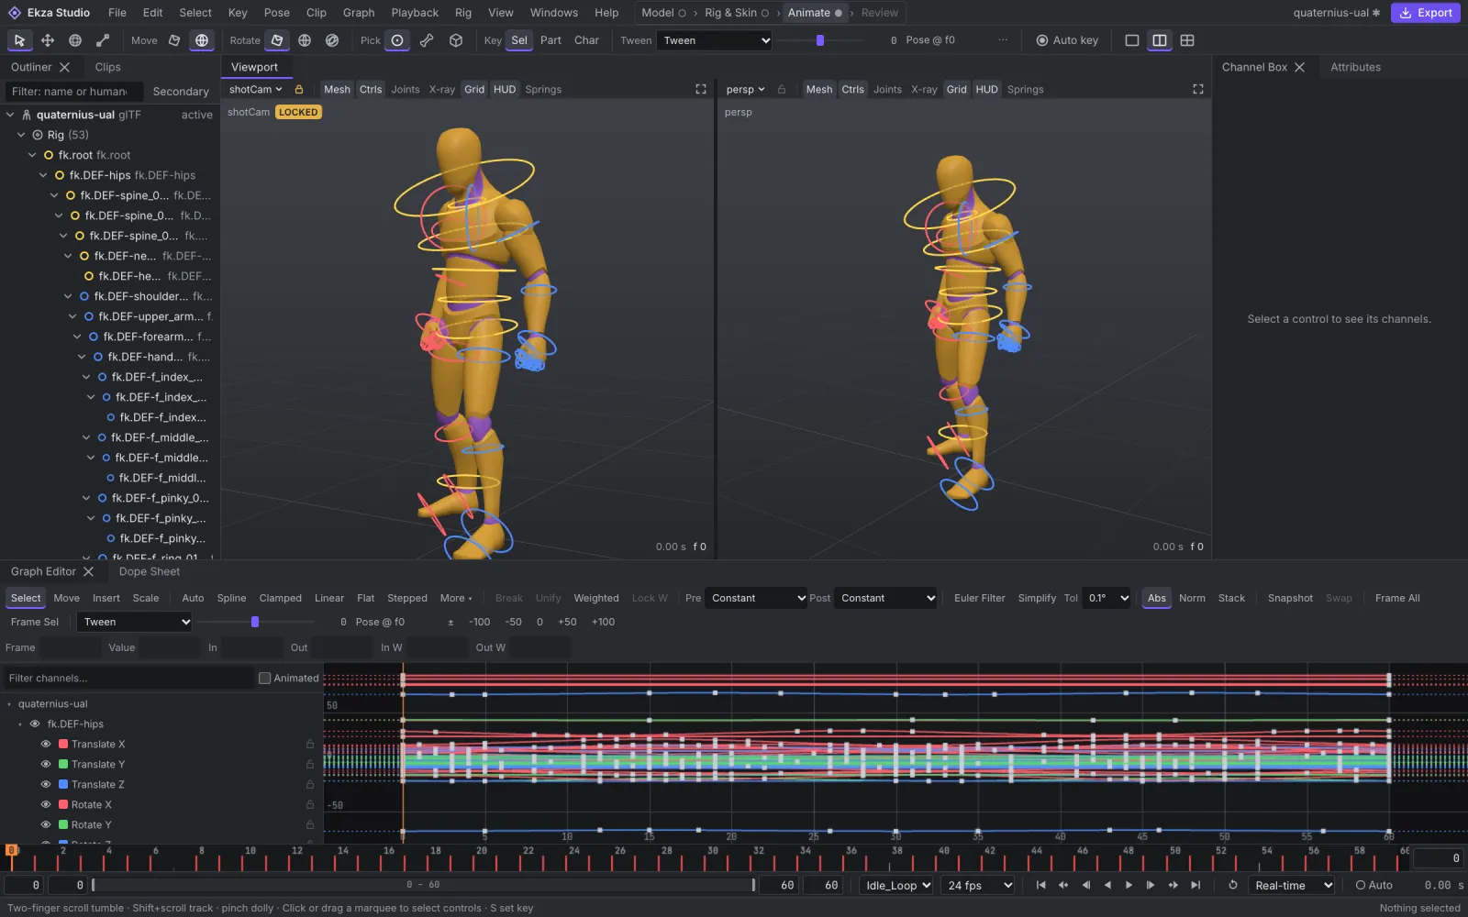Image resolution: width=1468 pixels, height=917 pixels.
Task: Open the persp camera dropdown
Action: (745, 89)
